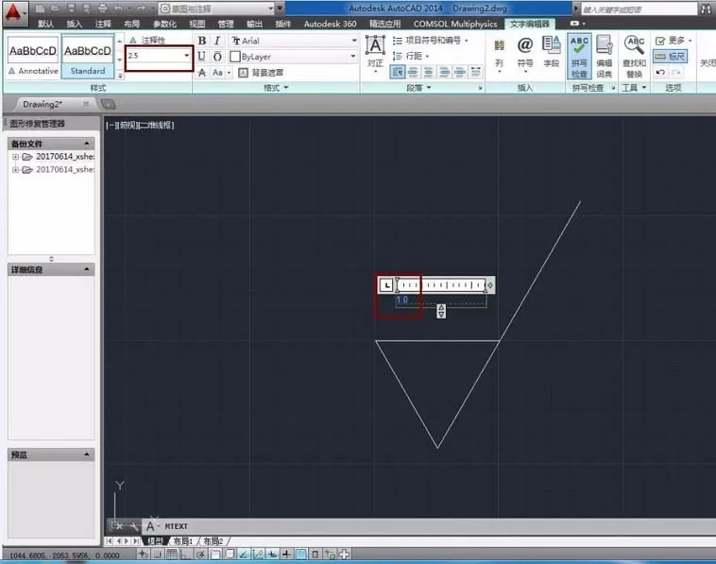Click the Spell Check ABC icon
This screenshot has height=564, width=716.
click(x=579, y=56)
